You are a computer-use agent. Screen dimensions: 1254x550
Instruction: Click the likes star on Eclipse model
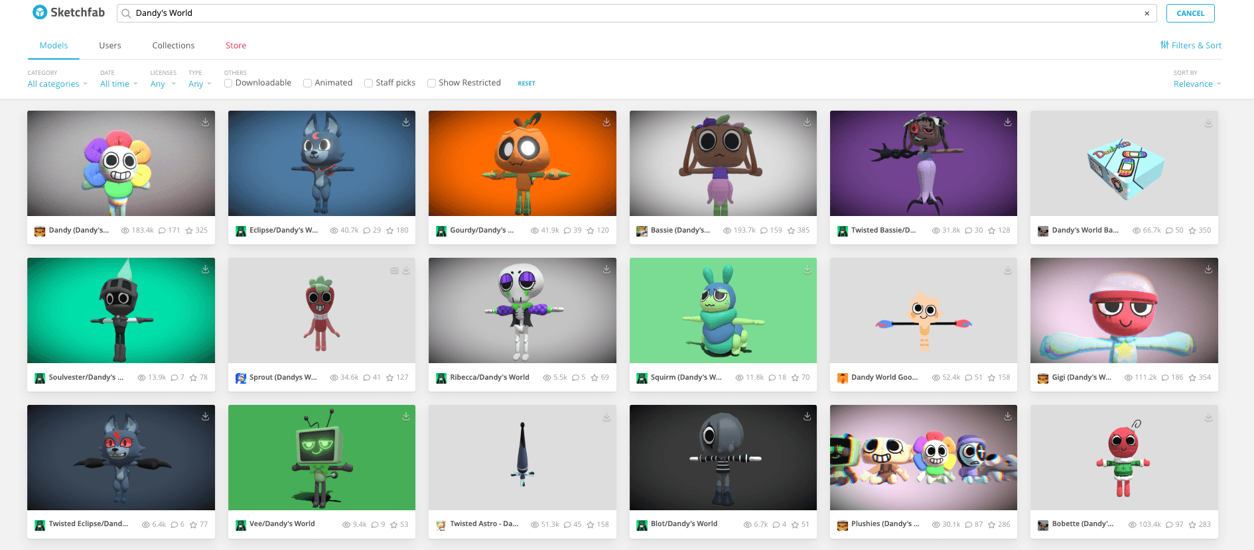coord(389,231)
